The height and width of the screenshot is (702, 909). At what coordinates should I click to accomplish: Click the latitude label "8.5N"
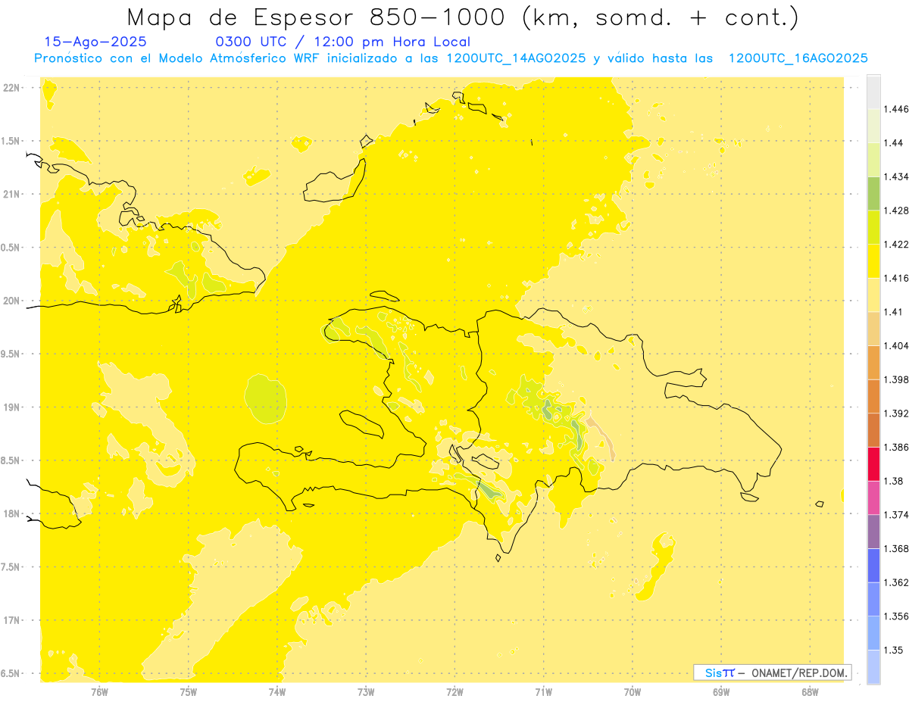point(11,460)
